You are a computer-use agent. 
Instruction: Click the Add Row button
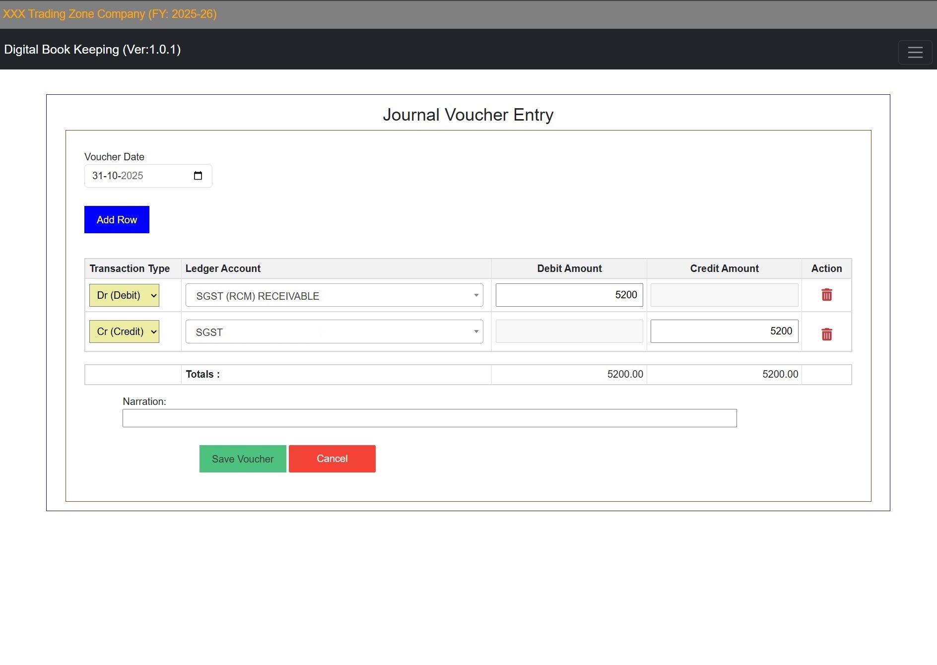[117, 220]
